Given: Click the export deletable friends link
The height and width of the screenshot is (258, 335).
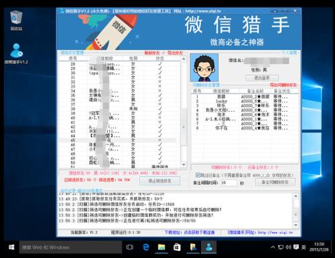Looking at the screenshot, I should click(283, 85).
